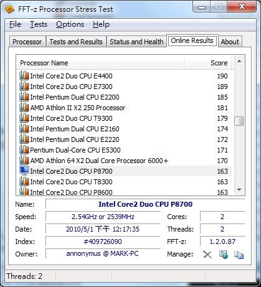261x287 pixels.
Task: Click the chart icon beside Athlon II X2 250
Action: point(24,108)
